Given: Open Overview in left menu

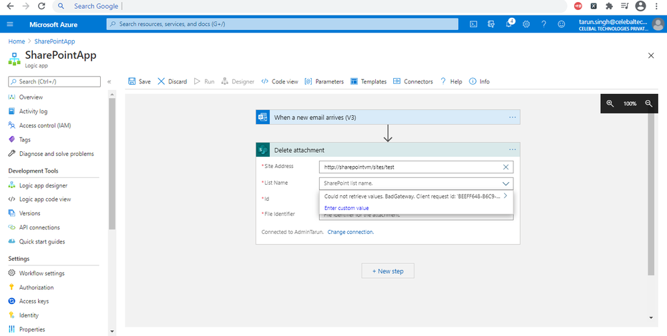Looking at the screenshot, I should click(x=31, y=97).
